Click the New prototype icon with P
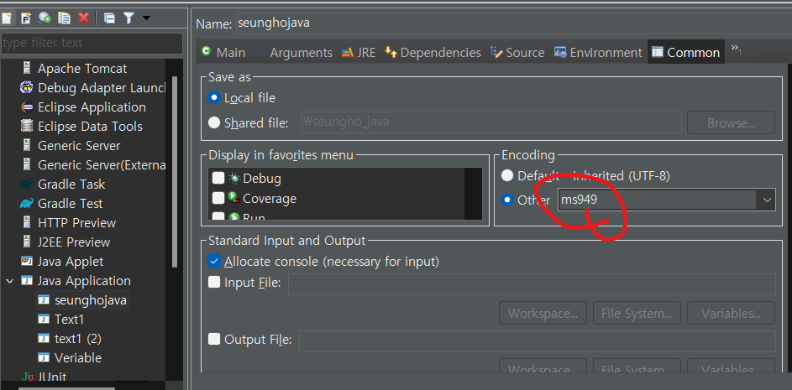 26,18
